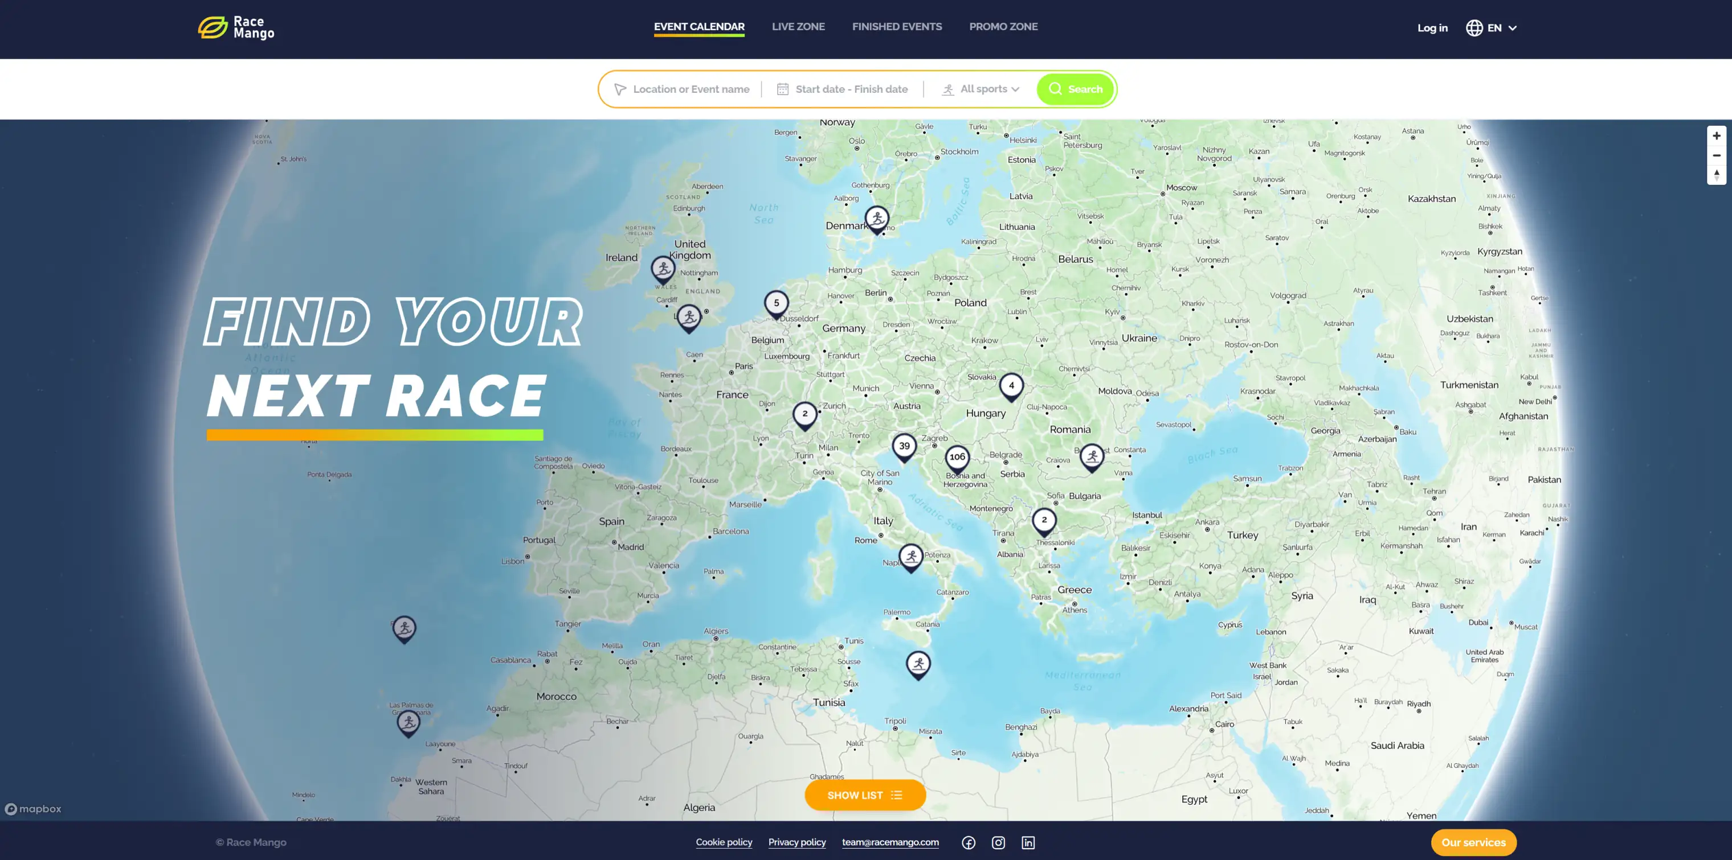This screenshot has width=1732, height=860.
Task: Open the race marker near Cardiff
Action: 688,318
